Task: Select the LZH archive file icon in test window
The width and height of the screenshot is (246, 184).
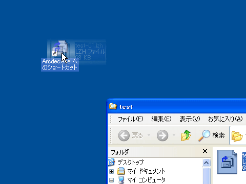Action: [x=227, y=162]
